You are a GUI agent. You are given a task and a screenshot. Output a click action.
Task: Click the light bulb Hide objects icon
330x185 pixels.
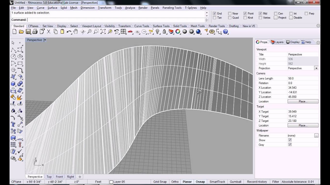(x=157, y=32)
